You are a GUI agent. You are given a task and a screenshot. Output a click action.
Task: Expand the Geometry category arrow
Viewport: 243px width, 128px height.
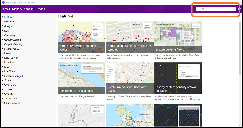click(x=3, y=35)
